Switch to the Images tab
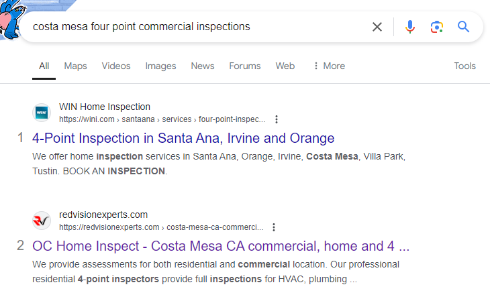This screenshot has height=299, width=490. [x=160, y=66]
